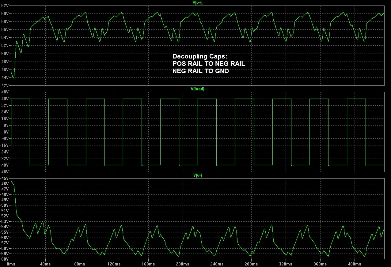The image size is (391, 267).
Task: Click the 120ms label on the time axis
Action: (x=114, y=264)
